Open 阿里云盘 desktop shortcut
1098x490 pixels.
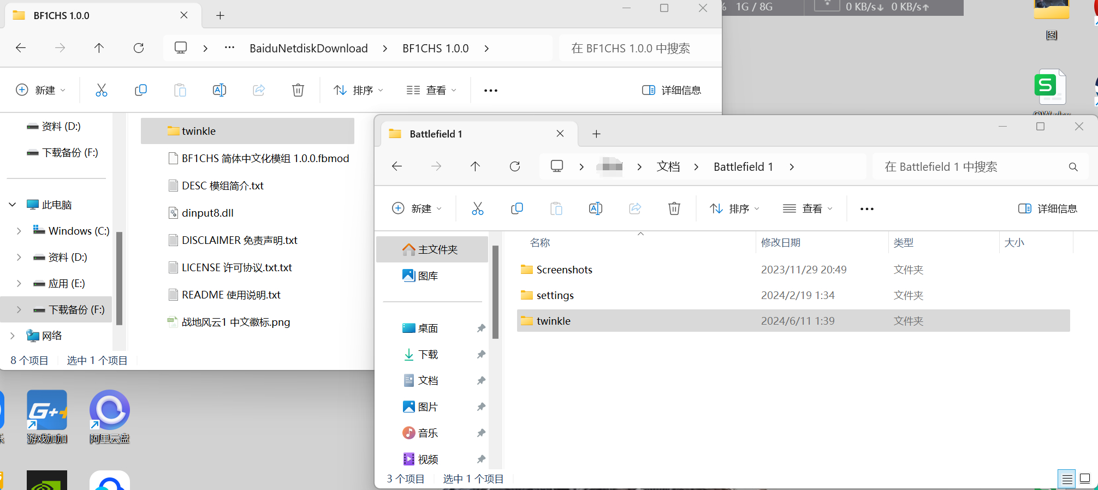[110, 416]
